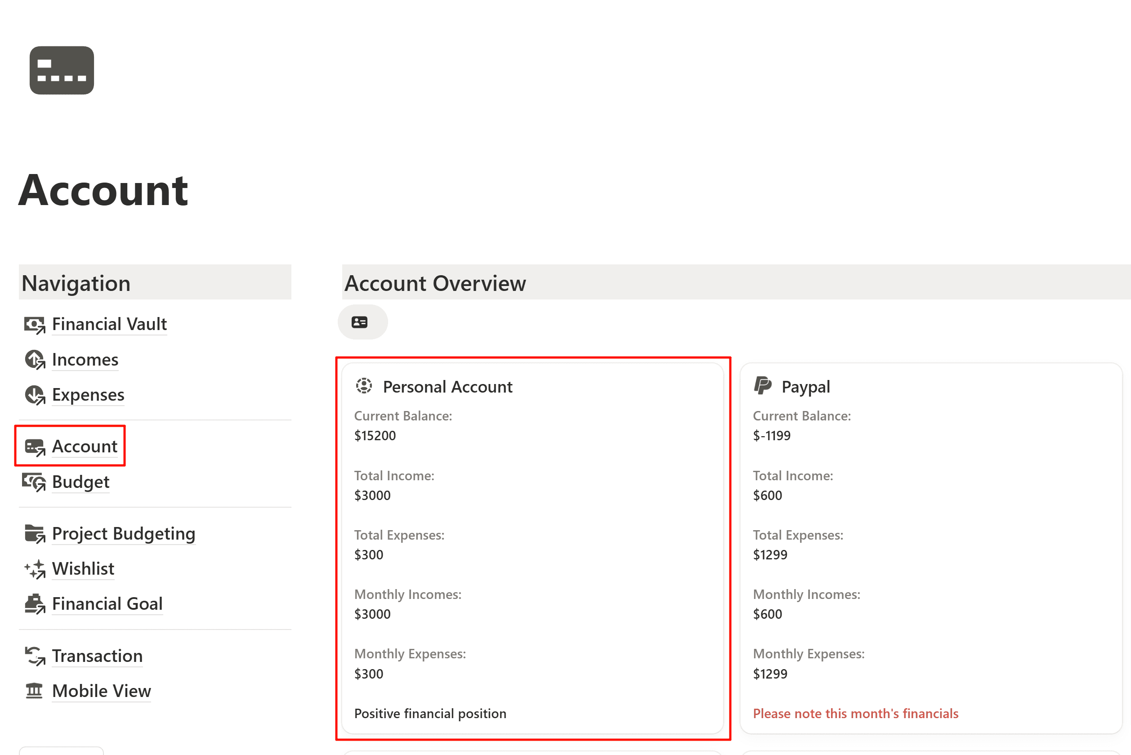The width and height of the screenshot is (1131, 755).
Task: Click the Transaction arrows icon
Action: 34,656
